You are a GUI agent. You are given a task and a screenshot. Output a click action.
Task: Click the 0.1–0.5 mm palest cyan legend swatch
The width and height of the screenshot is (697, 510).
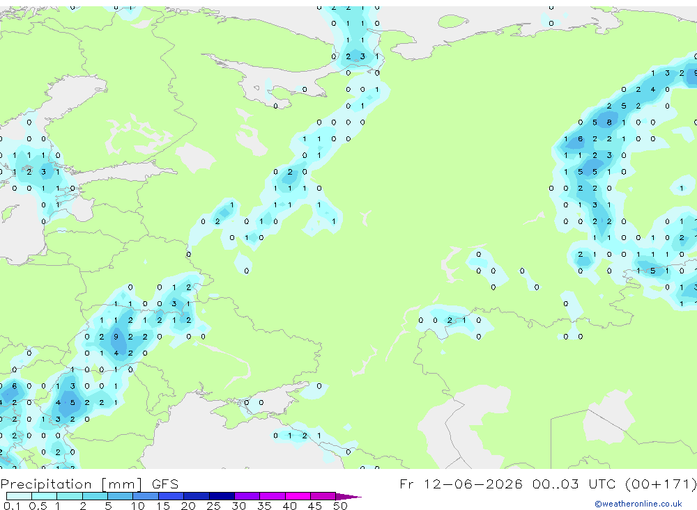(x=19, y=496)
